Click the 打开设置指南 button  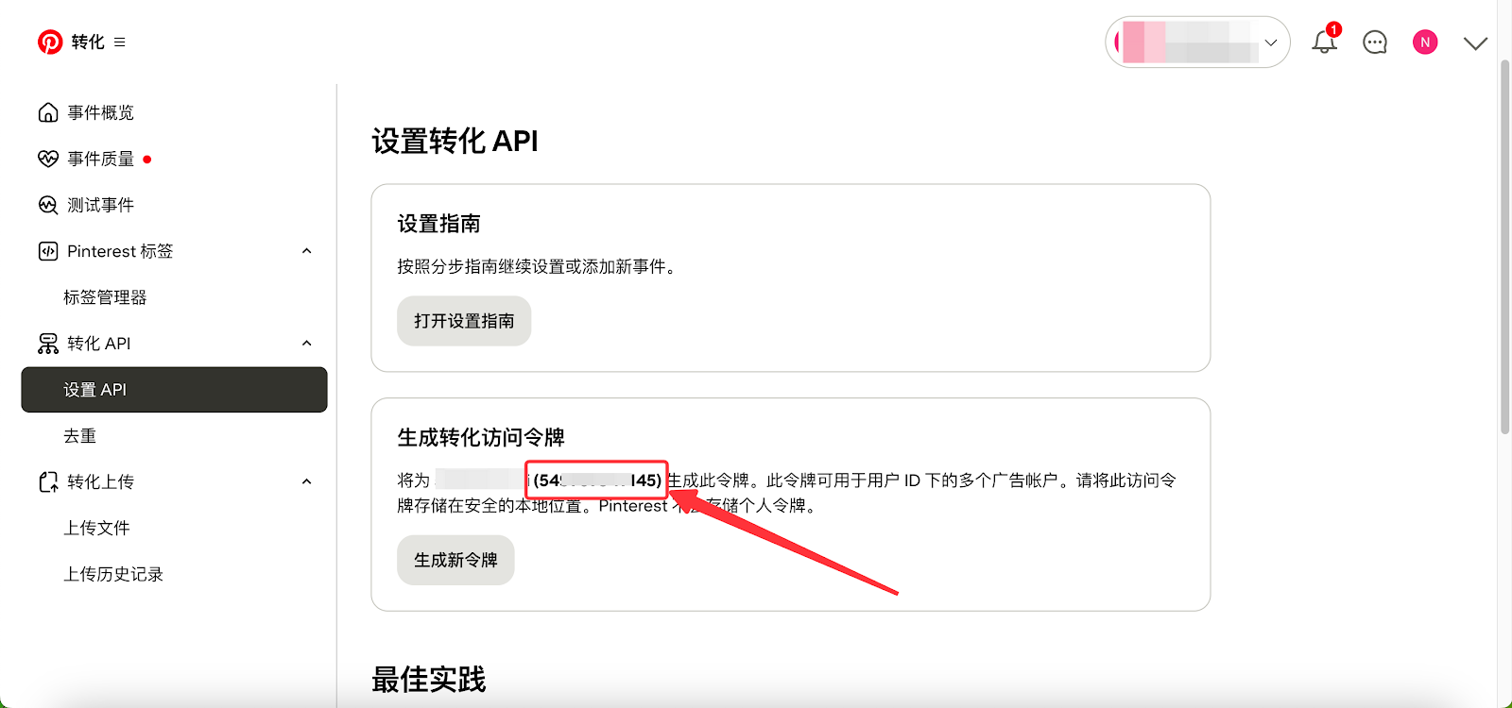[x=464, y=321]
